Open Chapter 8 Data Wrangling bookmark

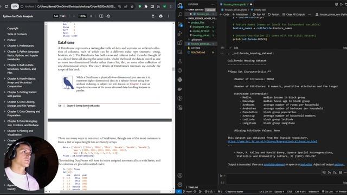coord(23,123)
